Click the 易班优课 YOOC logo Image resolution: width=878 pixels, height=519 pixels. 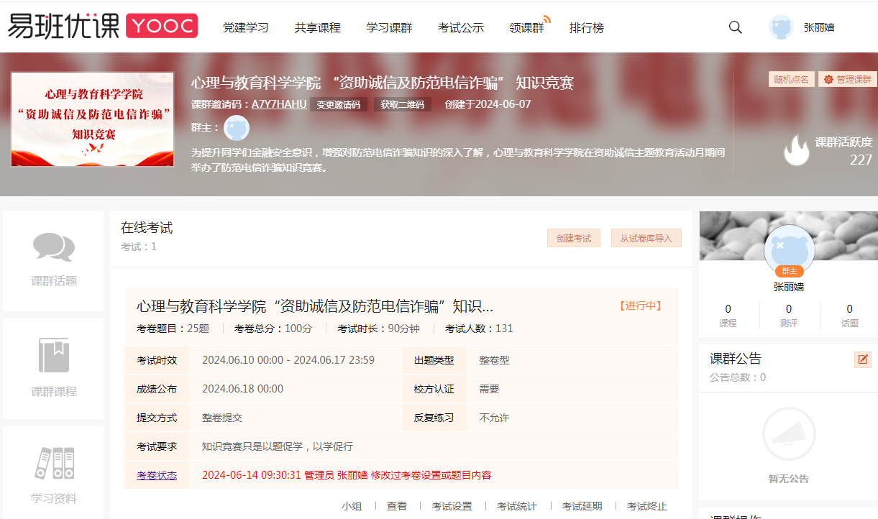click(102, 27)
